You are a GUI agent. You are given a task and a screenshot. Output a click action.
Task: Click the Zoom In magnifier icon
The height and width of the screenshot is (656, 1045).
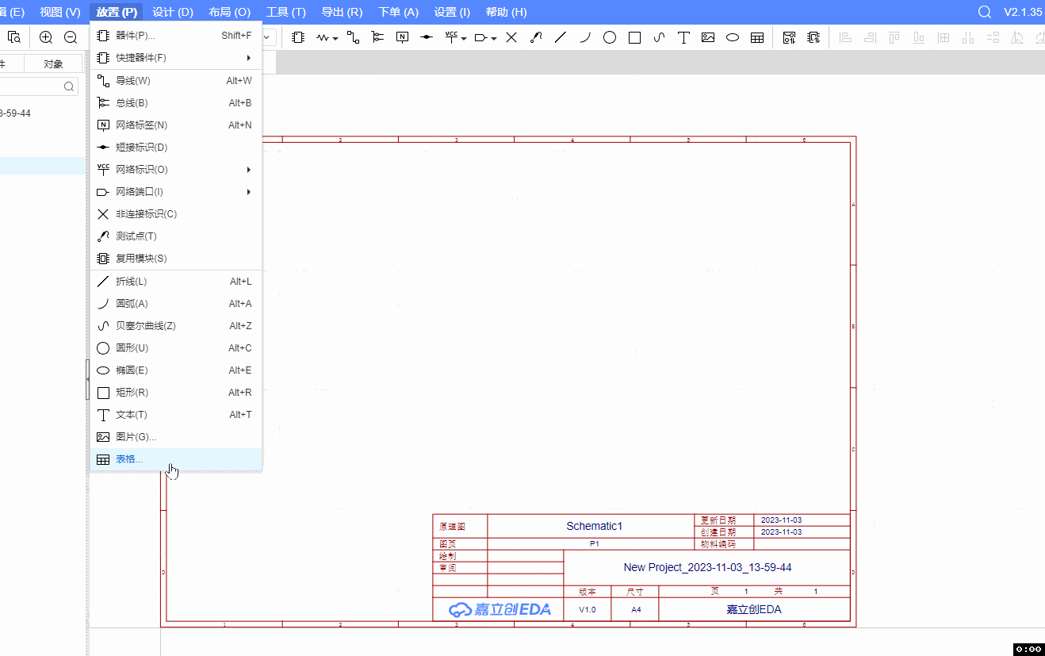coord(46,37)
